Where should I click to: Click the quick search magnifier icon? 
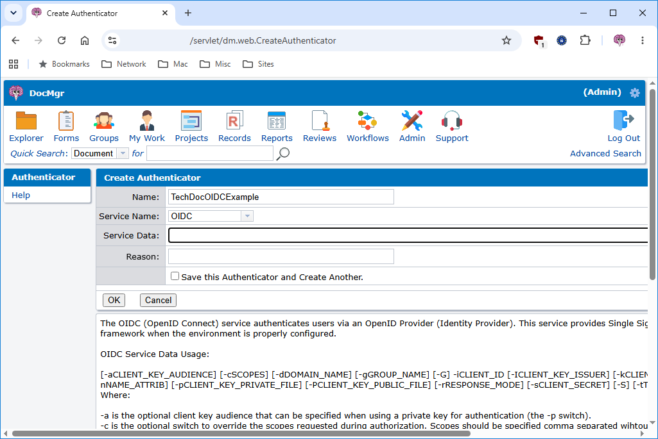click(283, 154)
